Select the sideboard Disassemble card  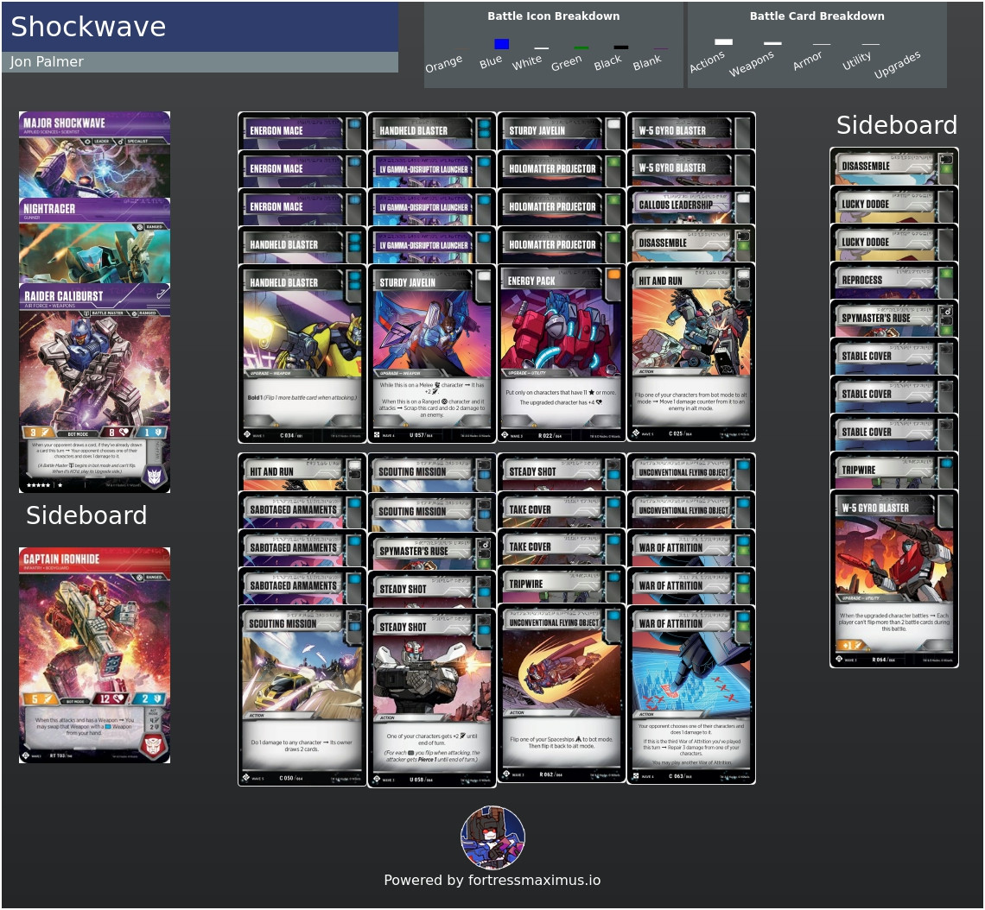[x=894, y=167]
